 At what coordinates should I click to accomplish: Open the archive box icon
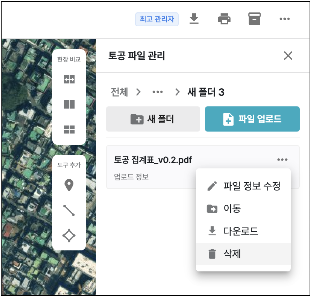[x=254, y=19]
